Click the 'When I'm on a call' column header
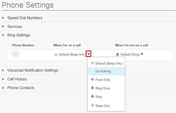Viewport: 176px width, 113px height. coord(67,45)
